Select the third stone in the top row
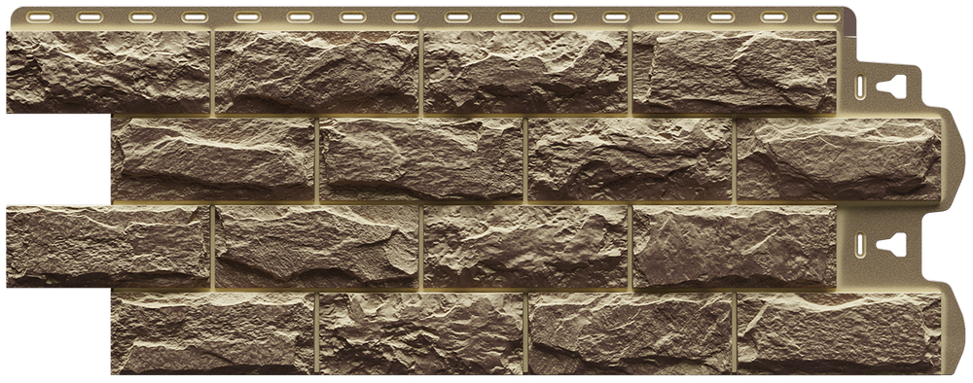Screen dimensions: 973x383 (x=525, y=72)
